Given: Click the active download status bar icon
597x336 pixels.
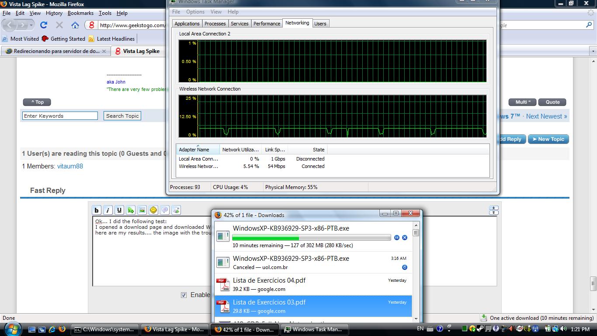Looking at the screenshot, I should coord(484,318).
